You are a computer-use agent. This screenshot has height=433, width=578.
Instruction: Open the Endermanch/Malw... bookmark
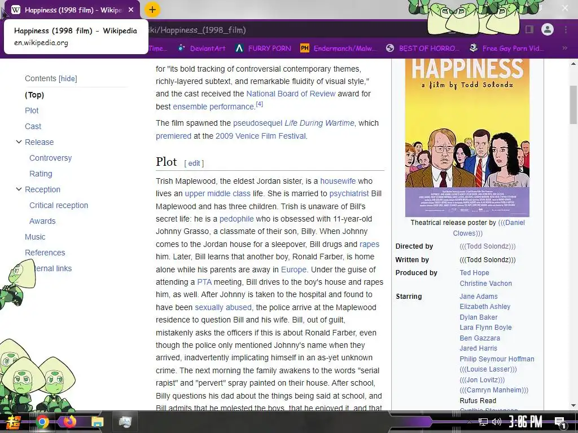339,48
